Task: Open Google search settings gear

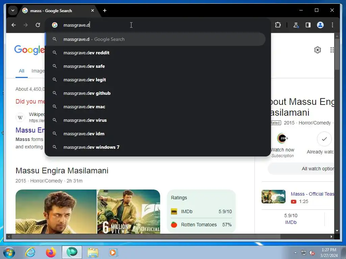Action: click(317, 50)
